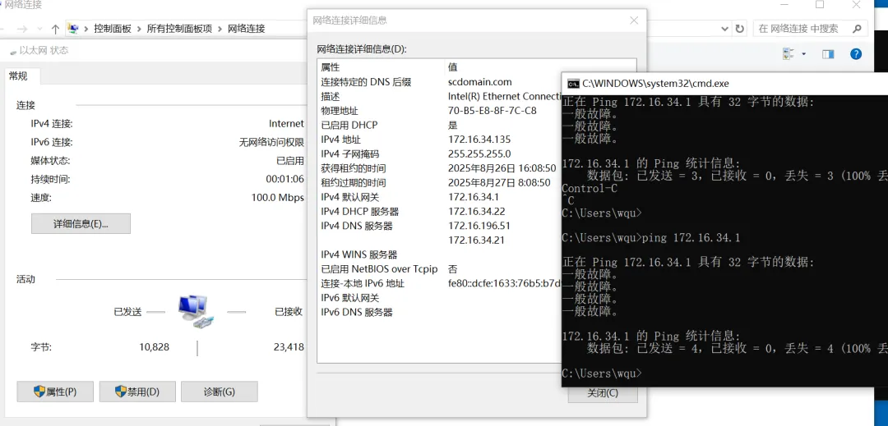The image size is (888, 426).
Task: Click the magnifier search icon
Action: (x=857, y=28)
